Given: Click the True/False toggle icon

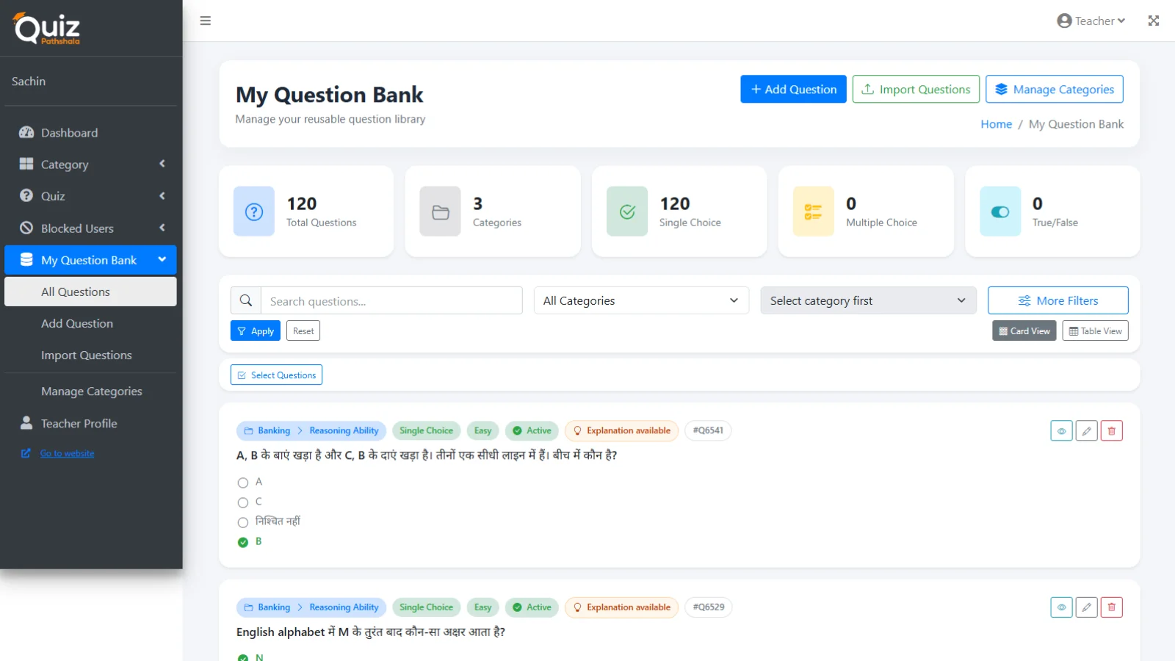Looking at the screenshot, I should (x=1000, y=212).
